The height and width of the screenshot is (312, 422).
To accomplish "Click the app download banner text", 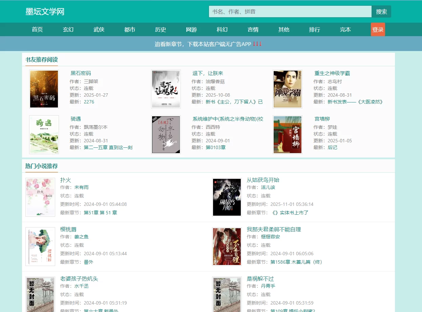I will (x=203, y=44).
